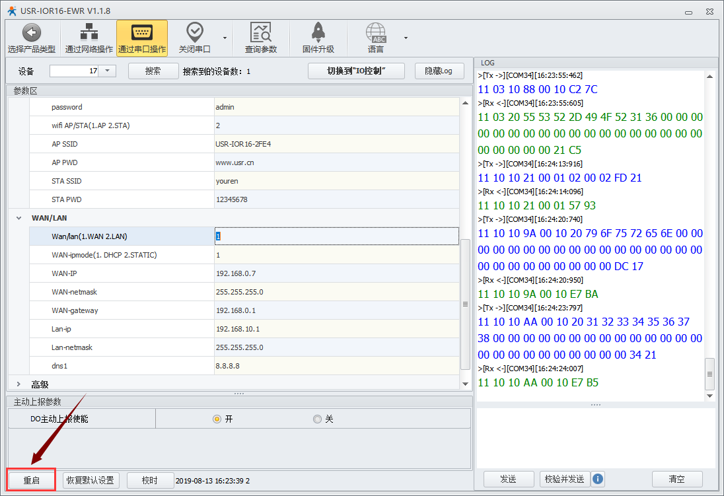Click WAN-IP value 192.168.0.7

click(337, 273)
